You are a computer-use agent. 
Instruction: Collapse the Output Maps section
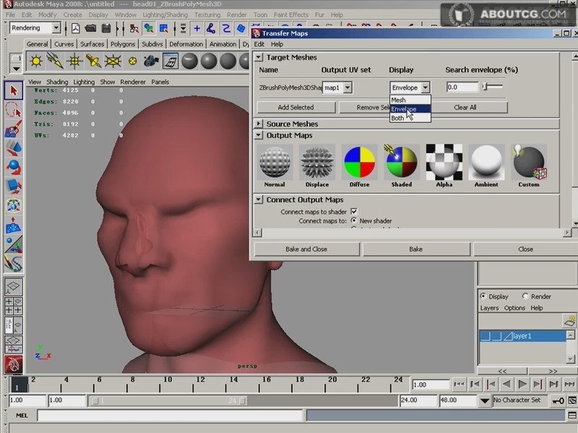click(x=259, y=135)
